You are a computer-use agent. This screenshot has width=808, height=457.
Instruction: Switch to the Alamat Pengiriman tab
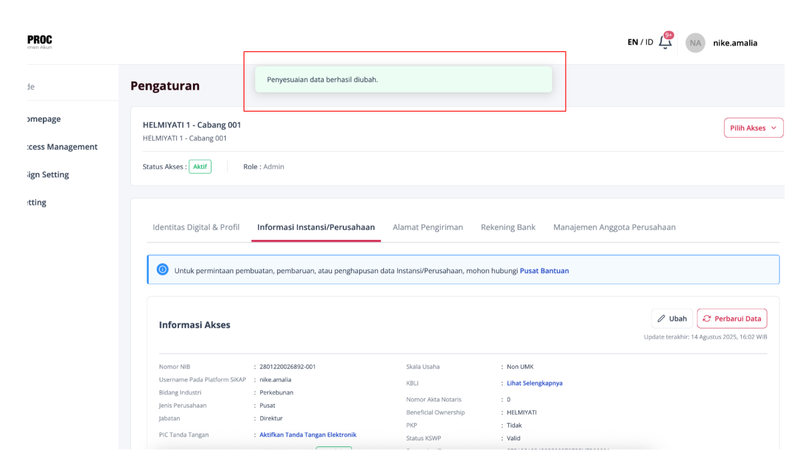pyautogui.click(x=428, y=227)
